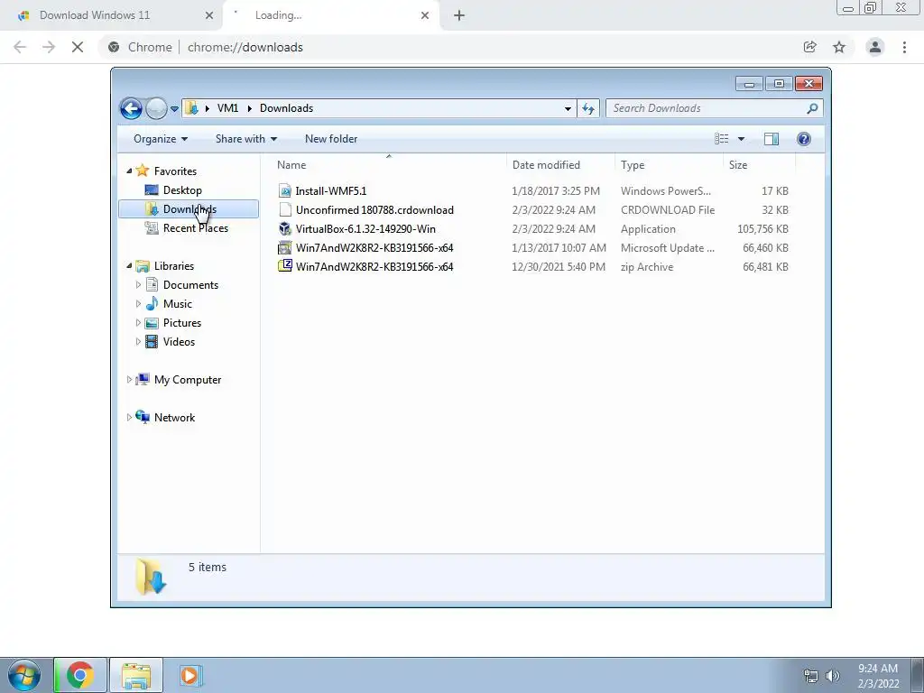Open the Documents library
Viewport: 924px width, 693px height.
click(190, 284)
